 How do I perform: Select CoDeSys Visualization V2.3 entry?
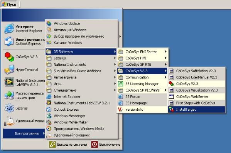click(197, 90)
